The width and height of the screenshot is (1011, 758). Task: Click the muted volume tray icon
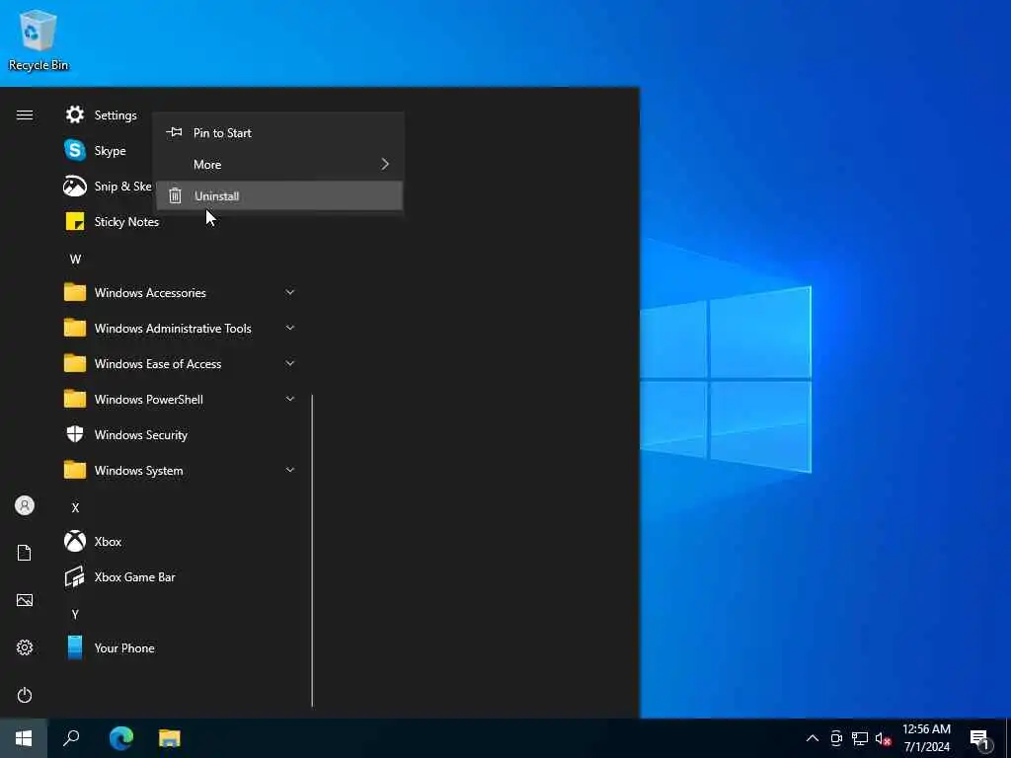coord(884,738)
